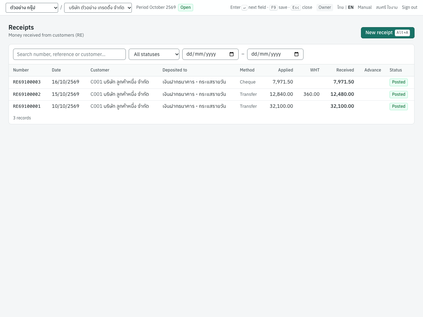
Task: Open receipt RE69100001
Action: coord(27,106)
